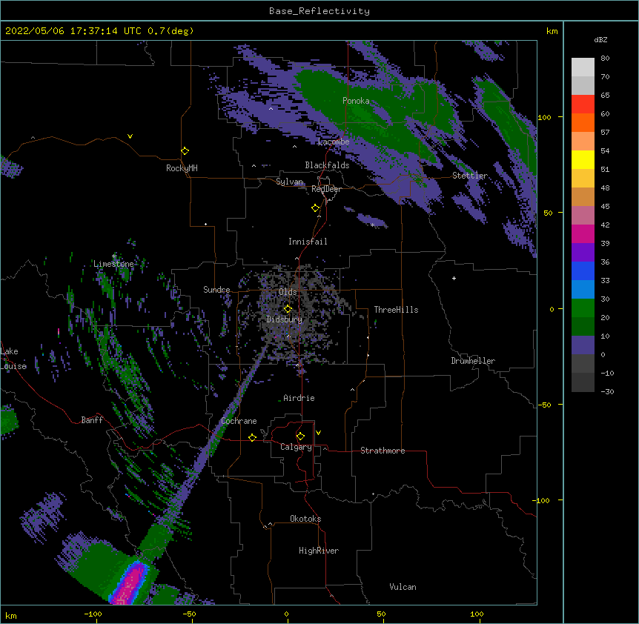Click the Strathmore label

pos(383,451)
